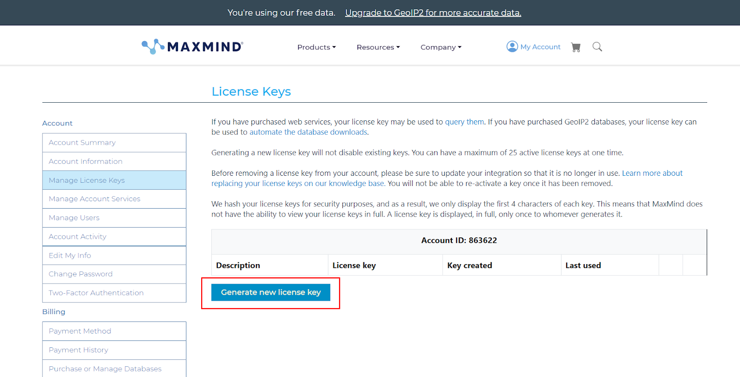The image size is (740, 377).
Task: Select Manage License Keys sidebar item
Action: click(x=87, y=180)
